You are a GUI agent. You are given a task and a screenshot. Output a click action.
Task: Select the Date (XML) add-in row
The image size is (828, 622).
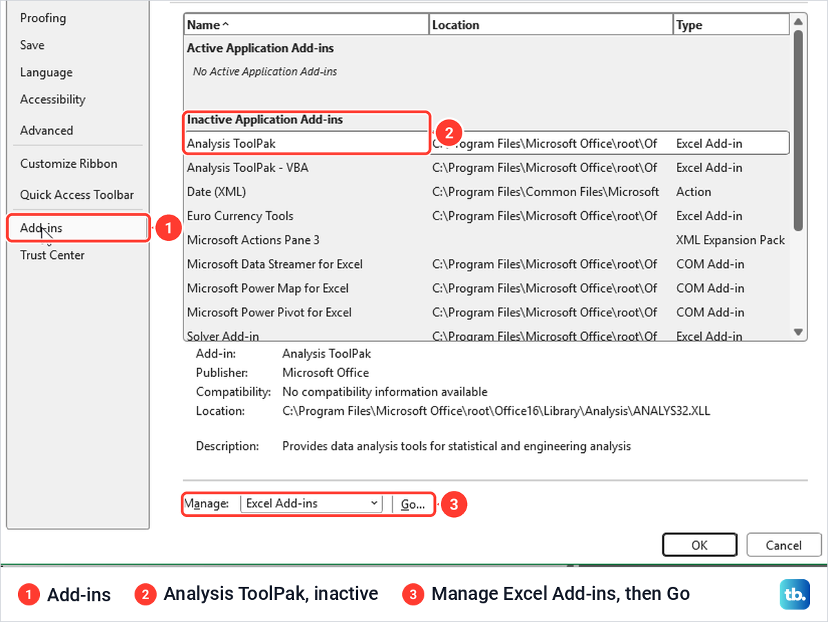[x=486, y=192]
